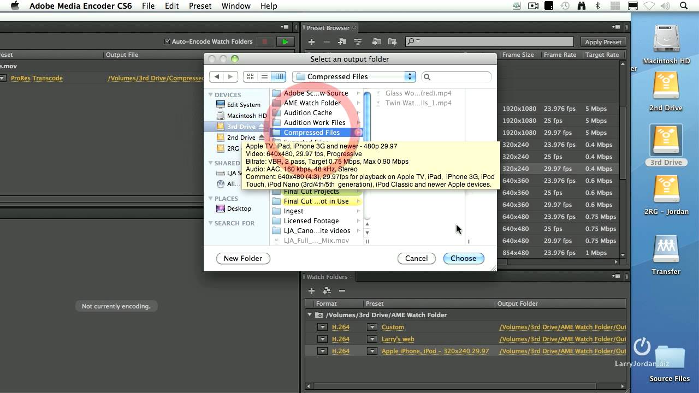699x393 pixels.
Task: Click the ProRes Transcode preset link
Action: pyautogui.click(x=37, y=78)
